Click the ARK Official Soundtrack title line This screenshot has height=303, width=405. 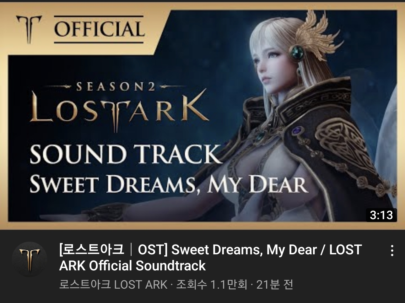pyautogui.click(x=132, y=266)
